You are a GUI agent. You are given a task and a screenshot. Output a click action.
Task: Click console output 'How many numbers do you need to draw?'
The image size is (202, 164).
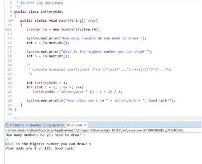coord(43,135)
